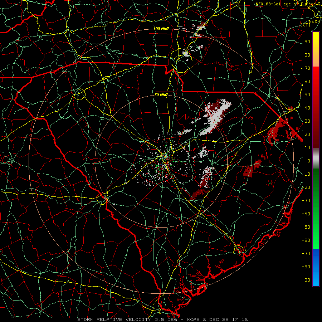
Task: Click the "50 NMI" range ring label
Action: click(x=161, y=95)
